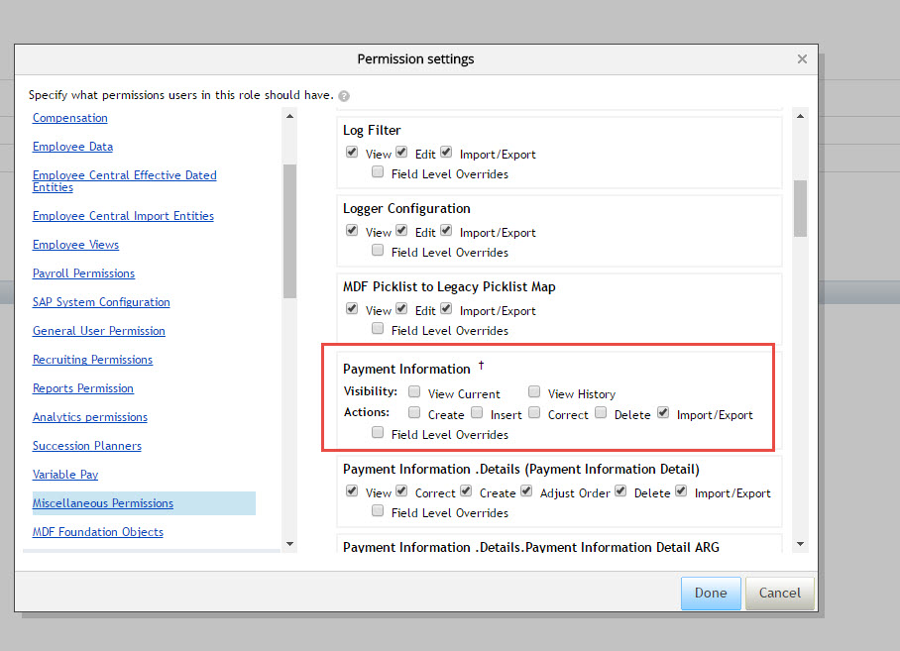Click the permissions pane scroll up arrow
This screenshot has height=651, width=900.
click(x=800, y=116)
